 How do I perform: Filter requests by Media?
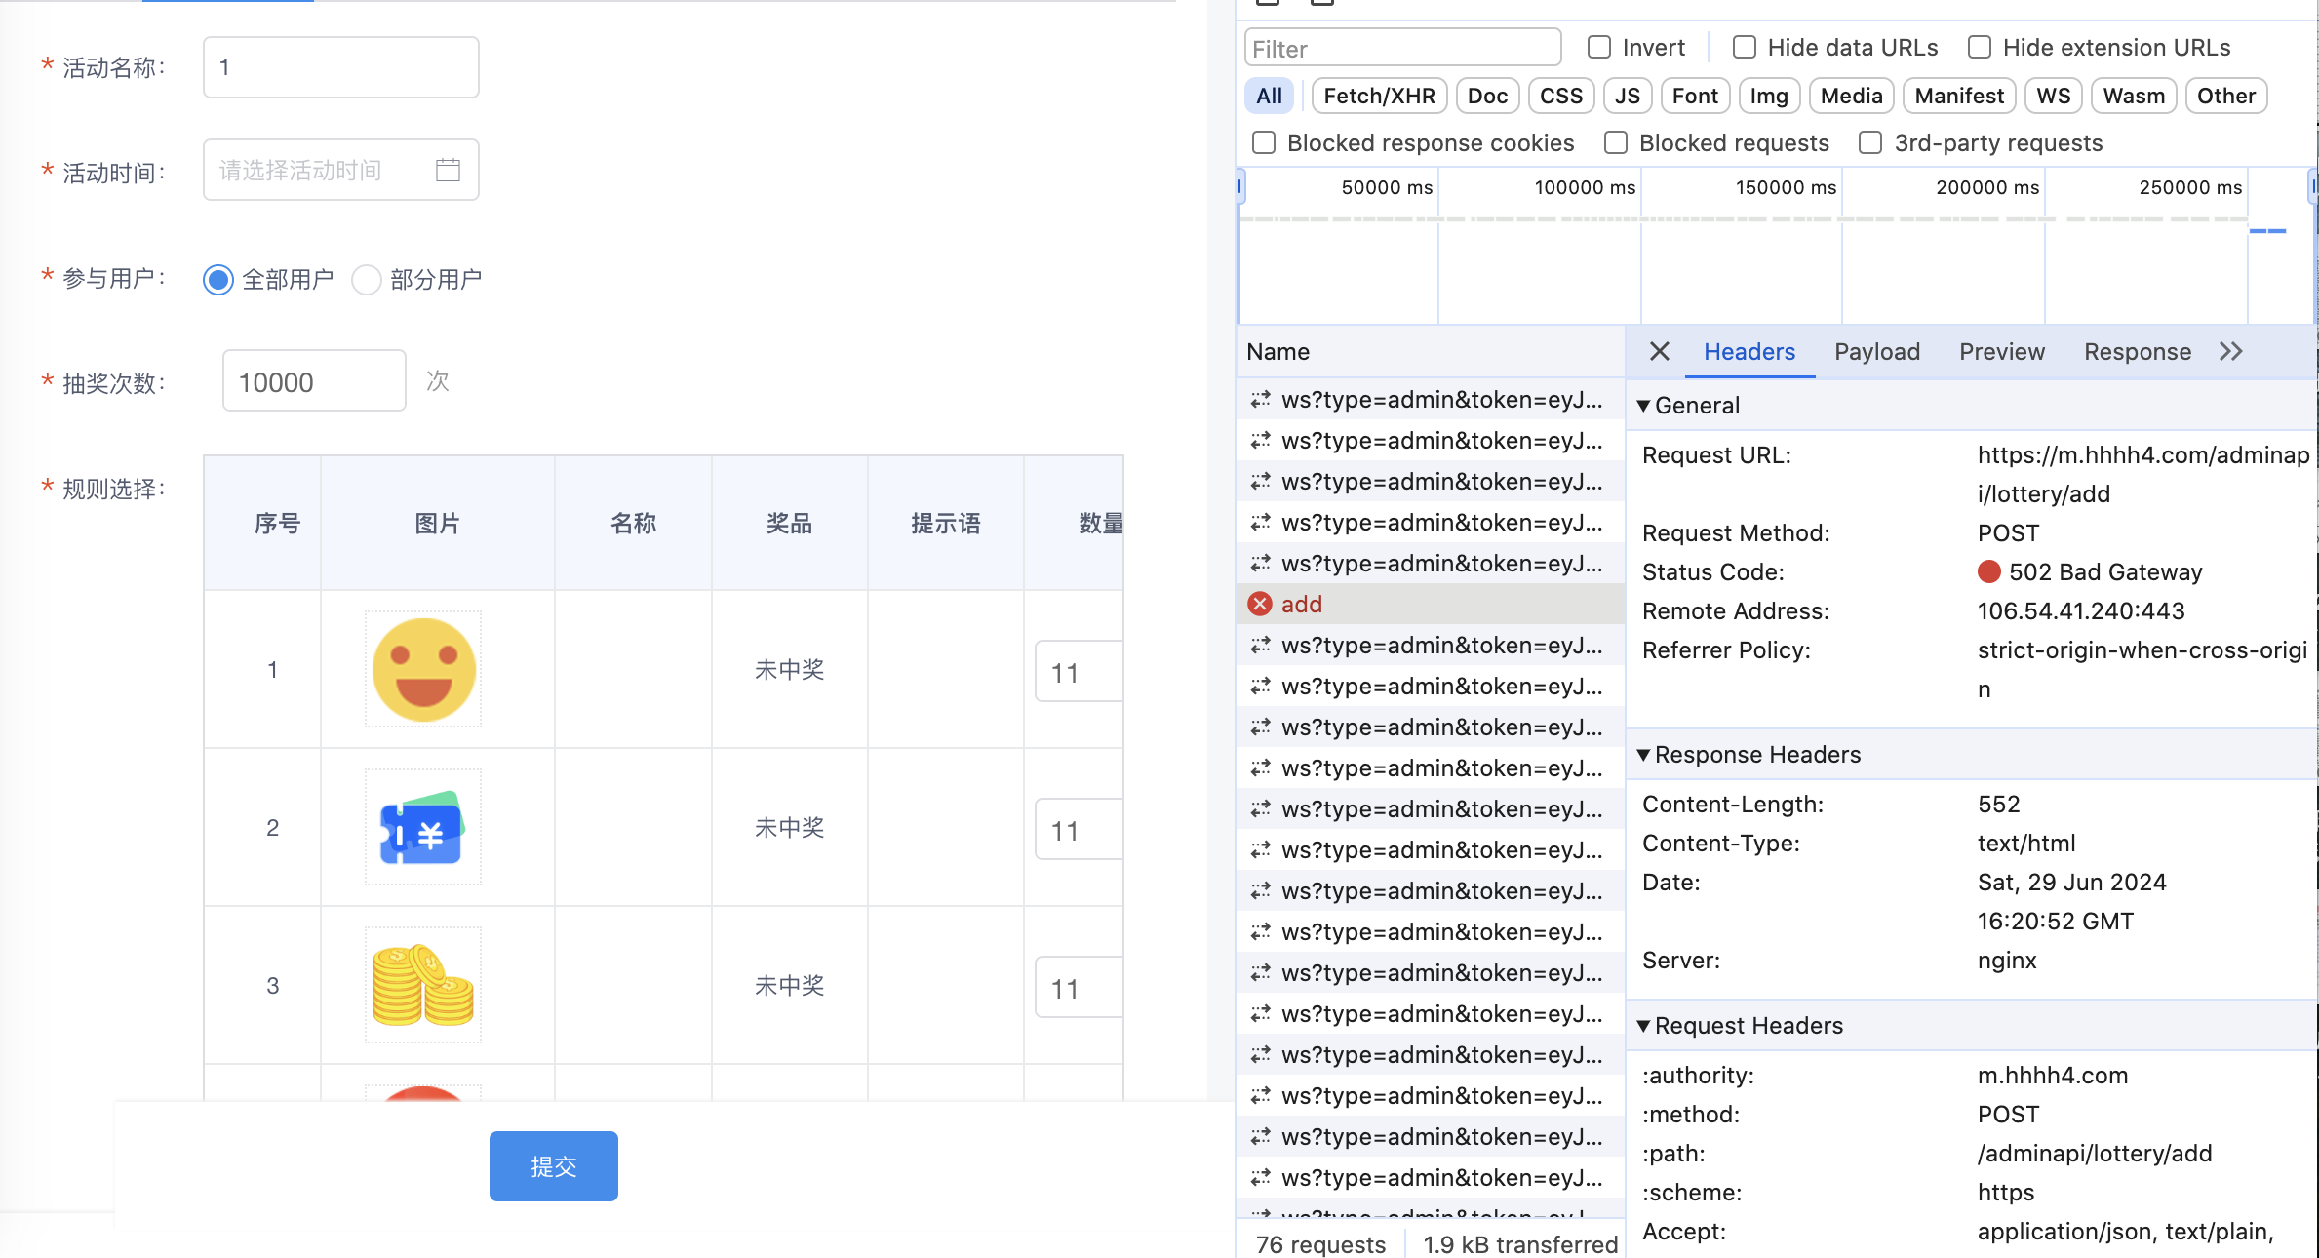pos(1852,96)
